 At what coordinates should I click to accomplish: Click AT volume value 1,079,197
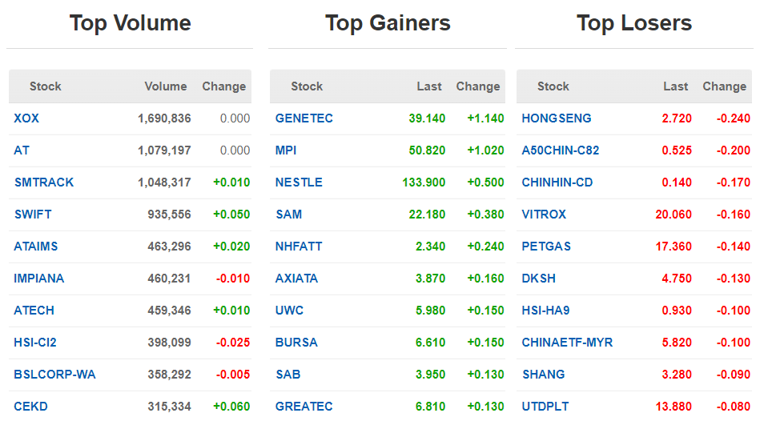click(x=164, y=150)
